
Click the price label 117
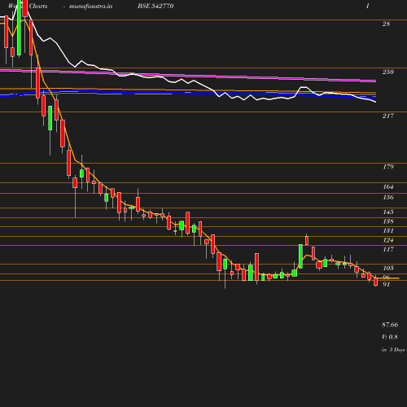(x=388, y=249)
